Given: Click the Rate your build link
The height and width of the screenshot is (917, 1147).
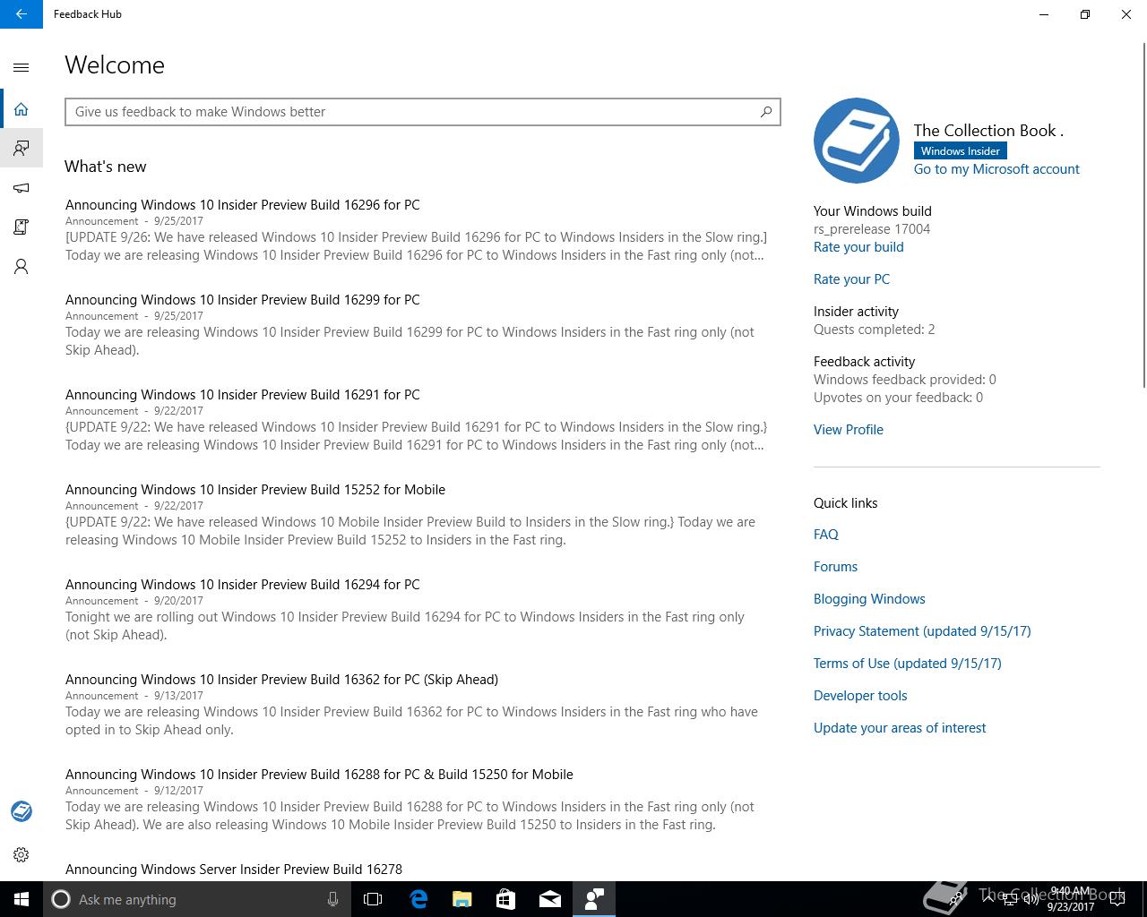Looking at the screenshot, I should point(858,247).
